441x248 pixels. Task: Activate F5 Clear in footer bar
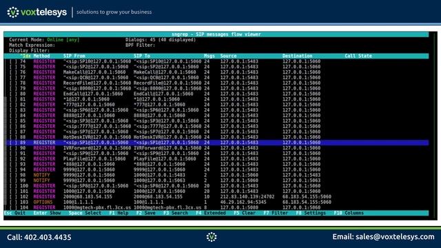(245, 213)
